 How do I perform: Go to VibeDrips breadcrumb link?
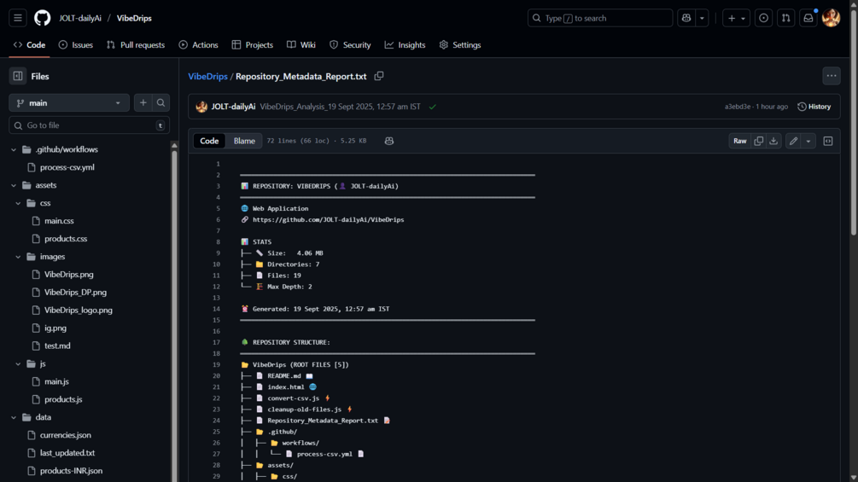207,76
